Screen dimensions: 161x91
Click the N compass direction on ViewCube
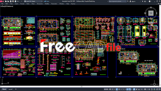click(151, 8)
